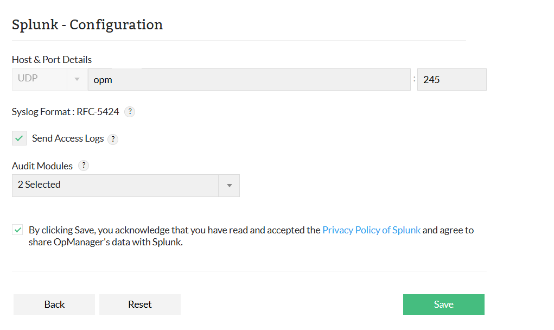Go back using the Back button
554x330 pixels.
click(54, 304)
